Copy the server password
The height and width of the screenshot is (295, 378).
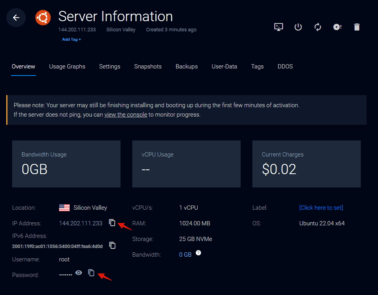coord(91,273)
